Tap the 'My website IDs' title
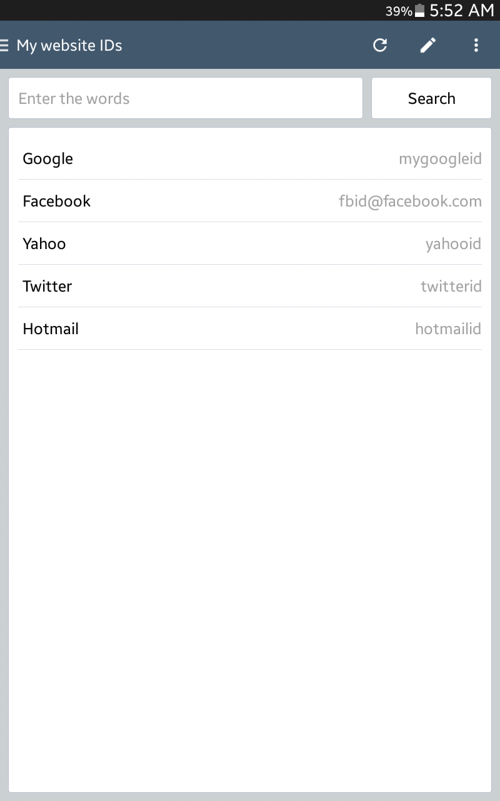The height and width of the screenshot is (801, 500). (69, 46)
